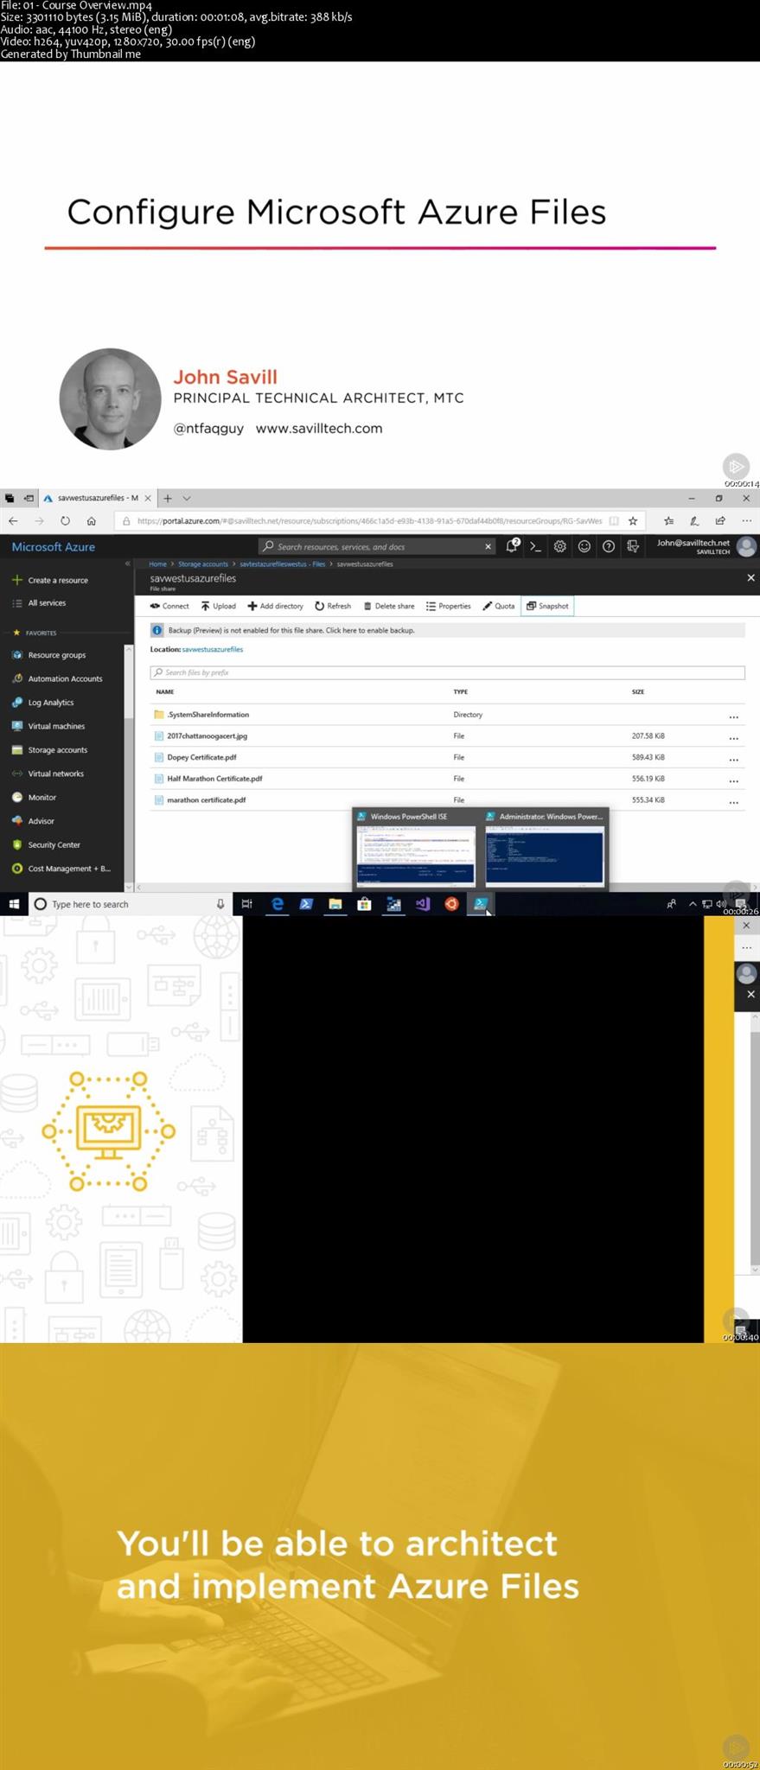
Task: Click the Quota toolbar button
Action: pos(499,606)
